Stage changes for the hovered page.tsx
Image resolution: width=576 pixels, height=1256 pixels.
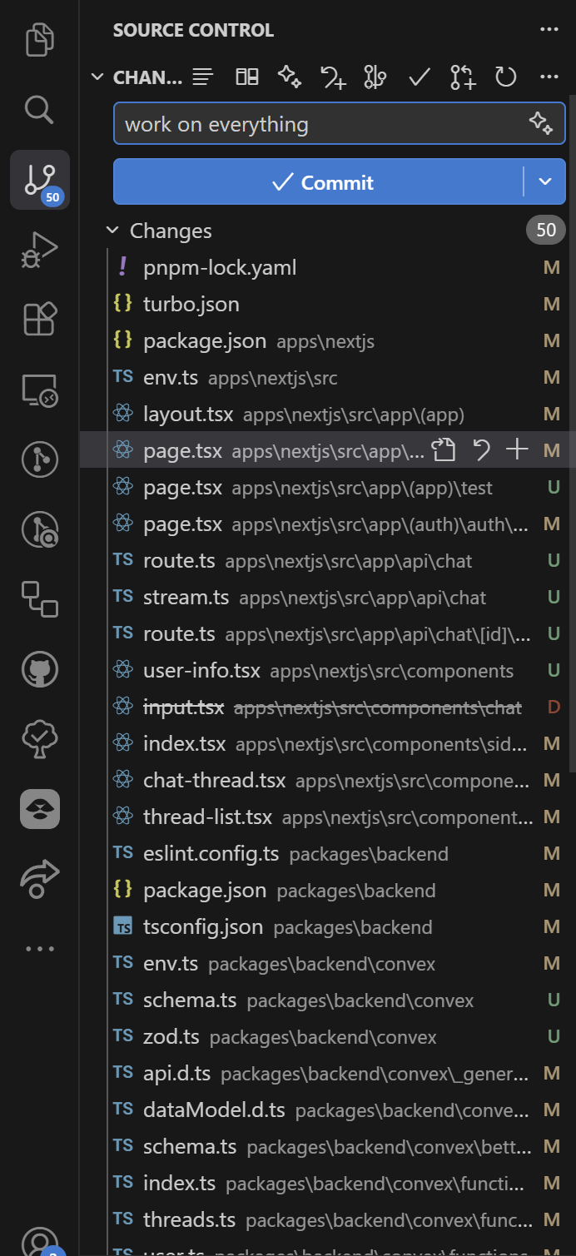[x=518, y=450]
